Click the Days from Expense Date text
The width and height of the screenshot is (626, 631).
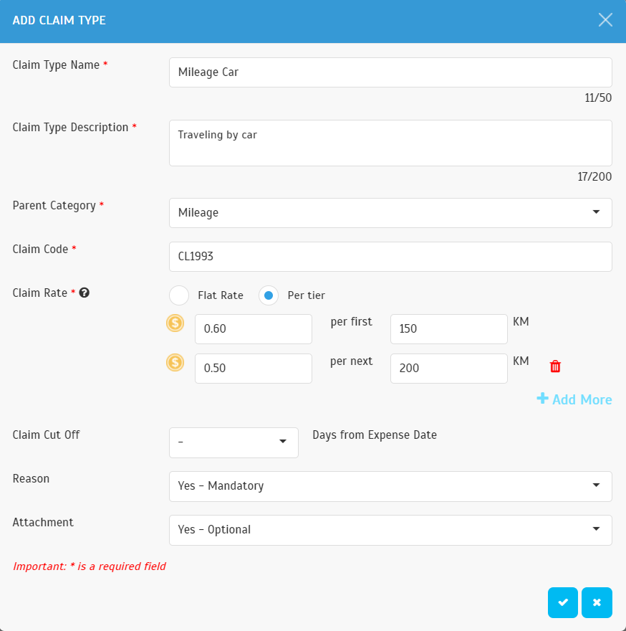[x=375, y=435]
